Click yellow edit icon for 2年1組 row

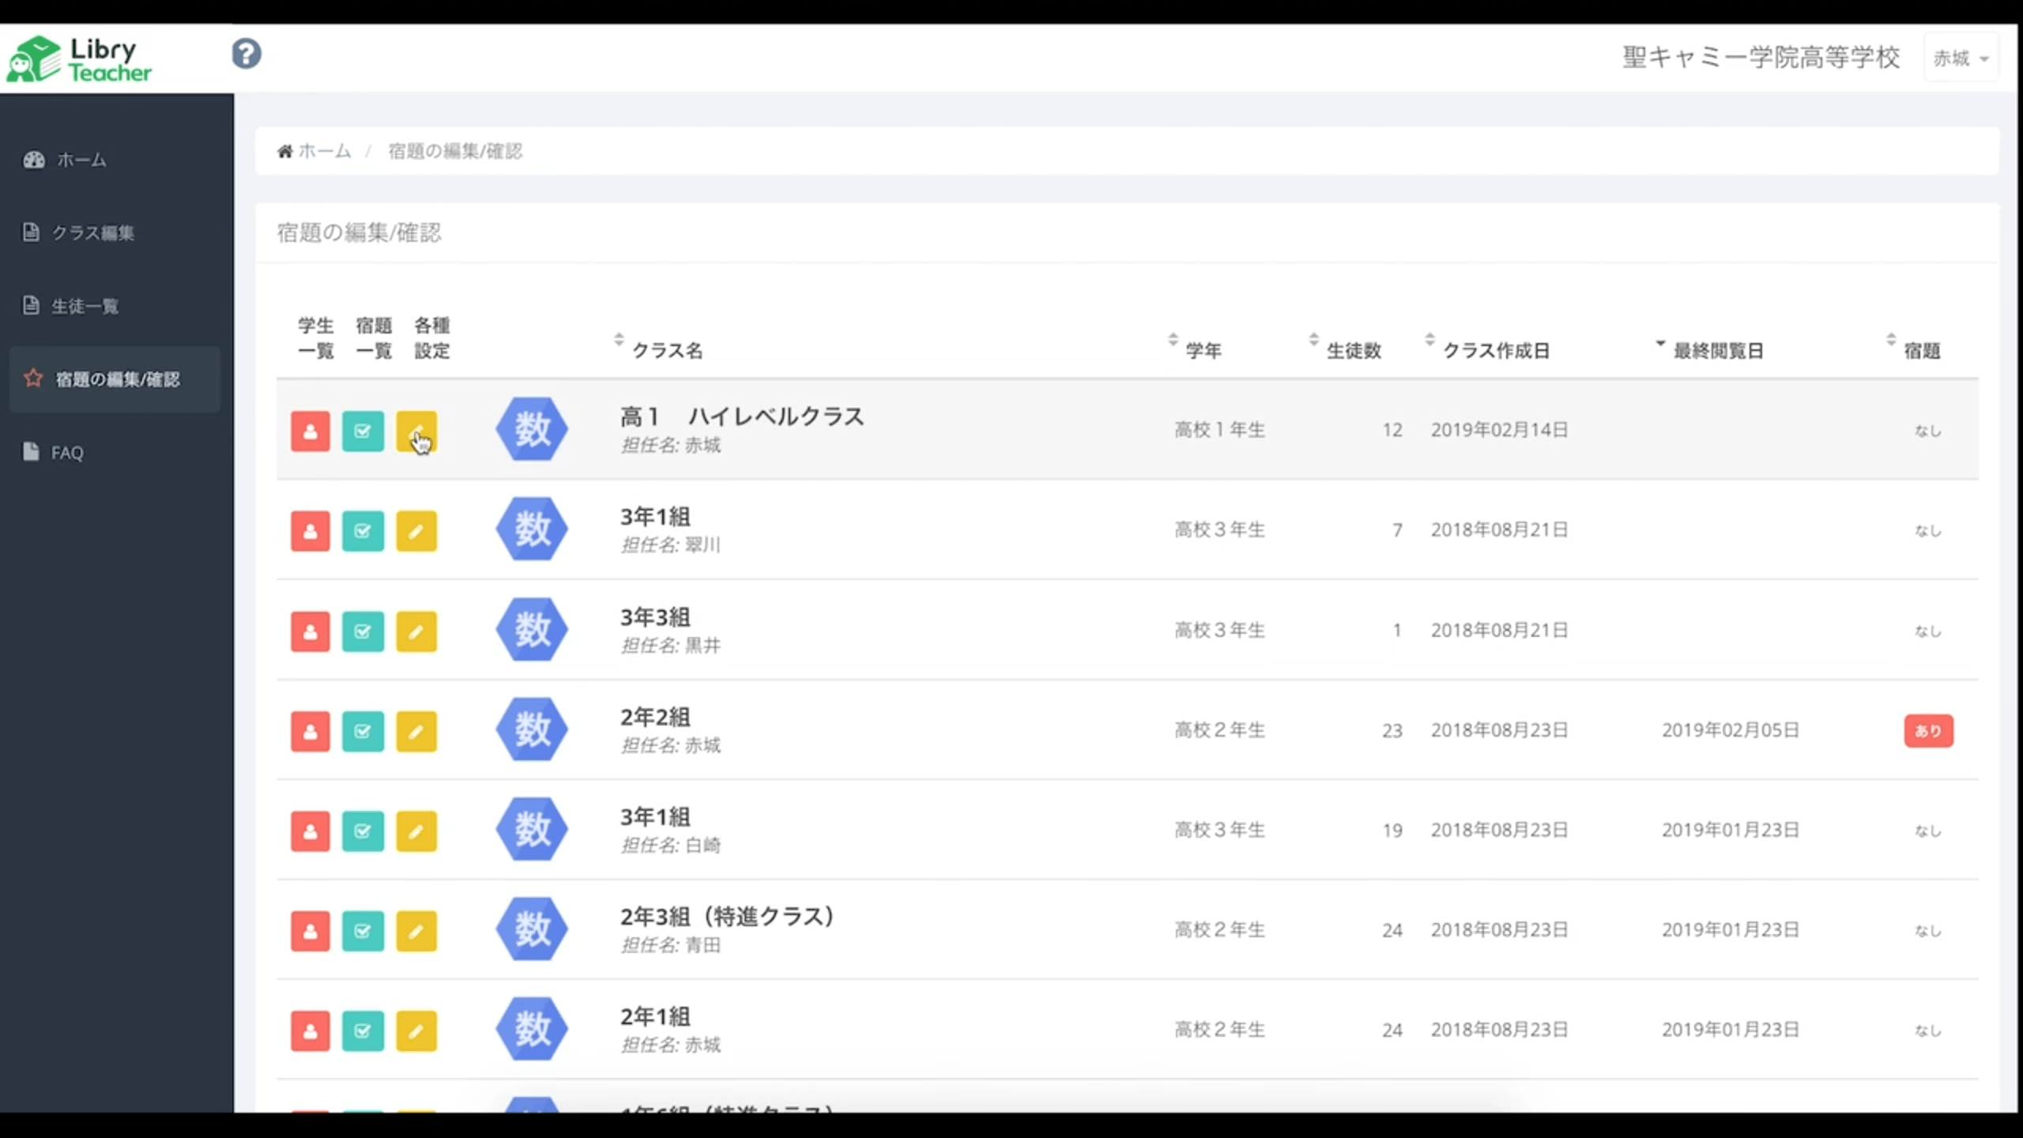(x=416, y=1031)
